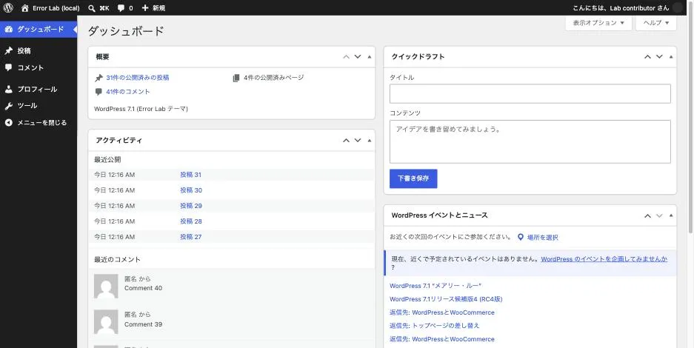Open WordPress 7.1リリース候補版4 (RC4版) link
694x348 pixels.
(446, 299)
